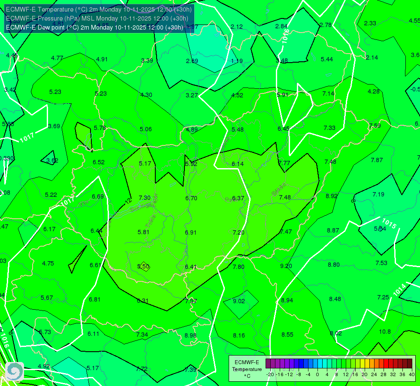The width and height of the screenshot is (420, 386).
Task: Click the 6.31 temperature value
Action: click(x=143, y=301)
